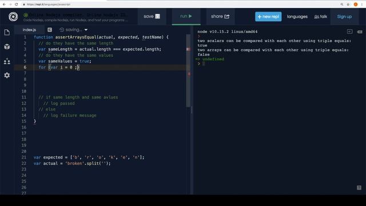Click on 'sameValues' variable on line 5

[x=60, y=61]
